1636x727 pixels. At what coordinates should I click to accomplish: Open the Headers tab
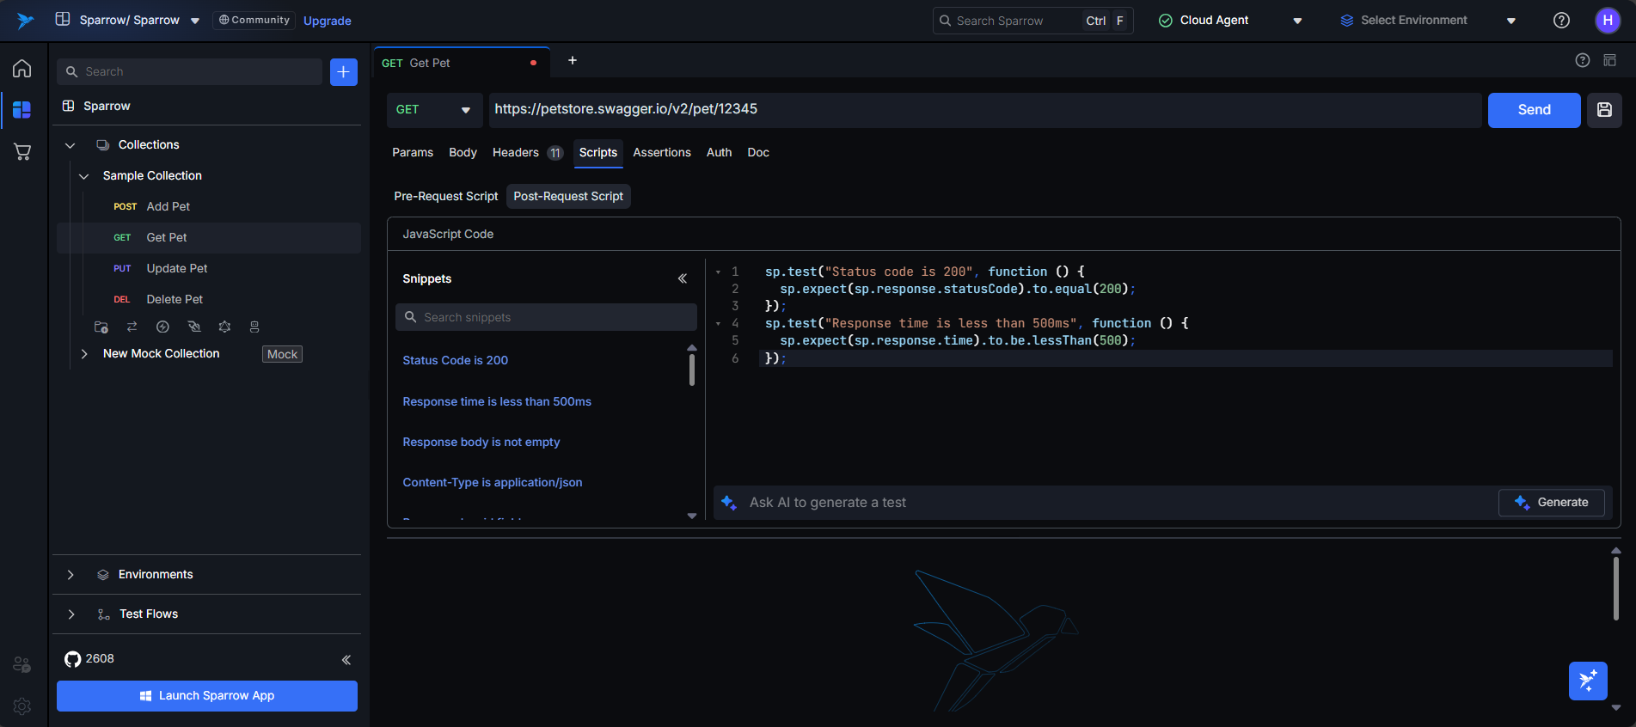[x=516, y=153]
